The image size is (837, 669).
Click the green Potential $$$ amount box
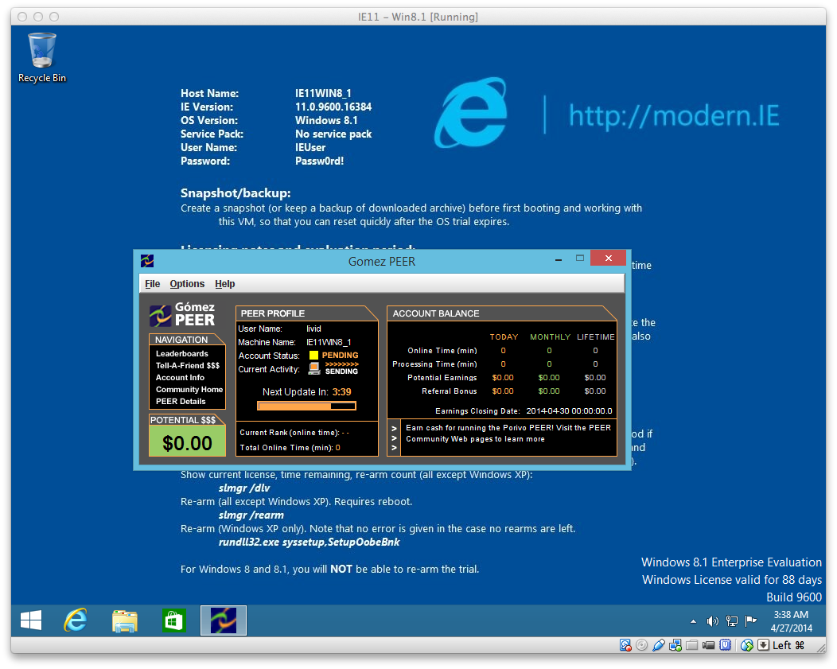pos(187,442)
